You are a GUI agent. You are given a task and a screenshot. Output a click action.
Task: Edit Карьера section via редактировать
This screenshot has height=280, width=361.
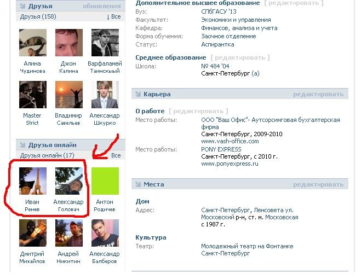[318, 94]
